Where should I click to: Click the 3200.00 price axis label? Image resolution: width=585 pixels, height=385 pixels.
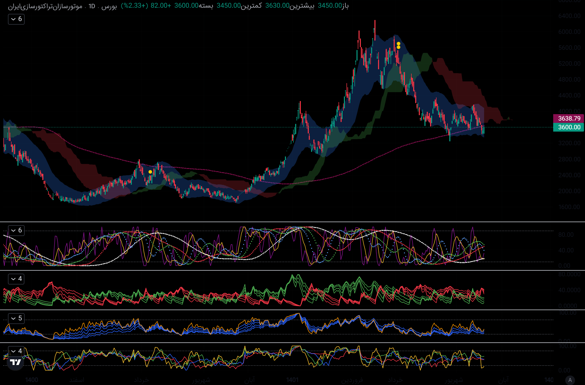(569, 143)
